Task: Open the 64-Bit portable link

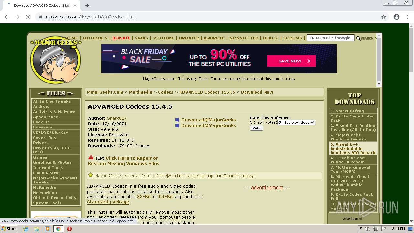Action: pyautogui.click(x=166, y=196)
